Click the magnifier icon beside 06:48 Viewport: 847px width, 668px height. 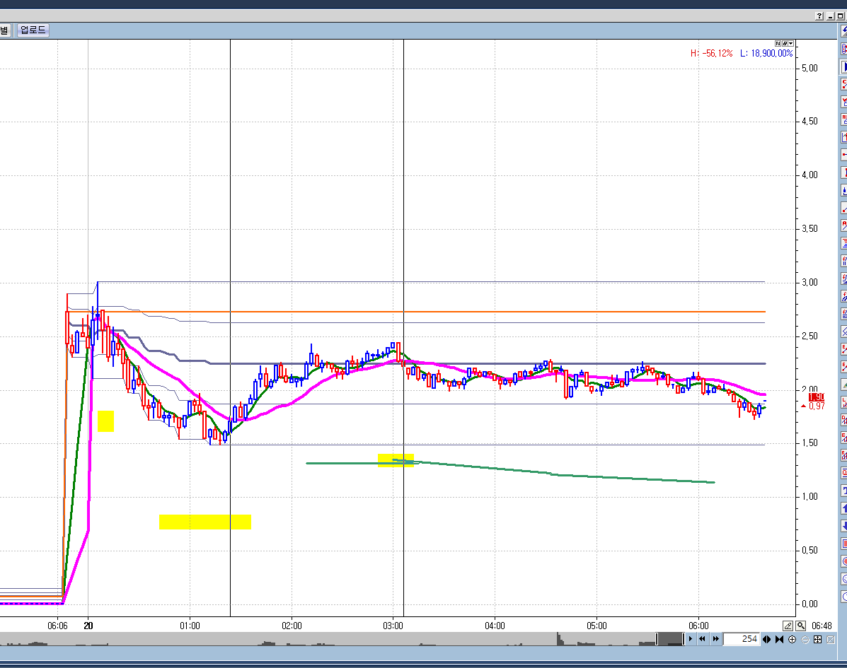(x=800, y=626)
